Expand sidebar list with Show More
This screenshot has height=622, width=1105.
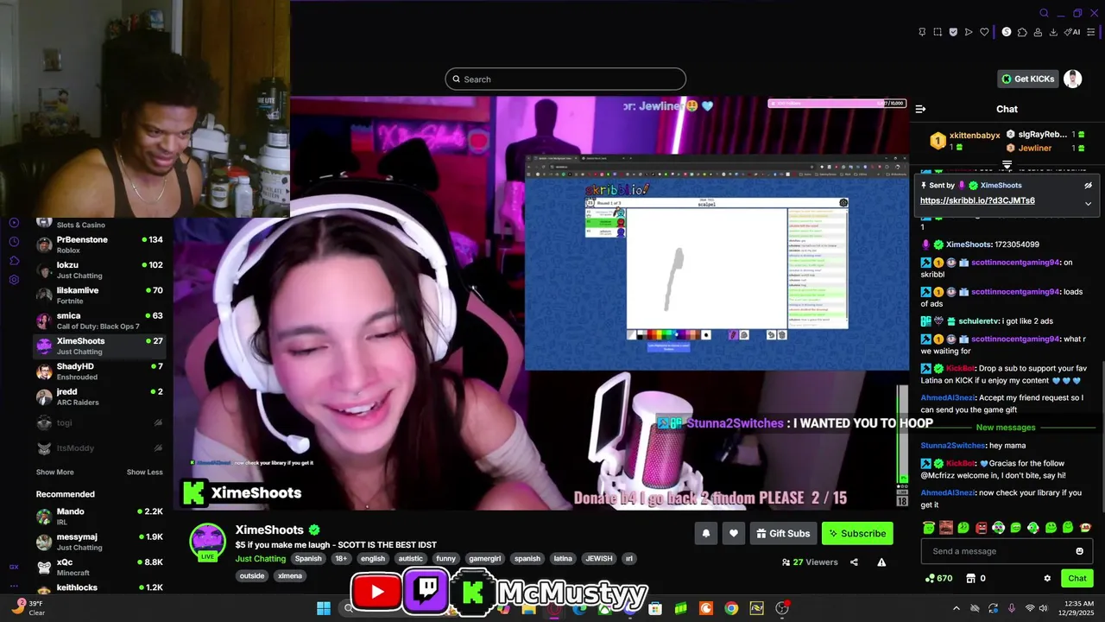pos(54,472)
